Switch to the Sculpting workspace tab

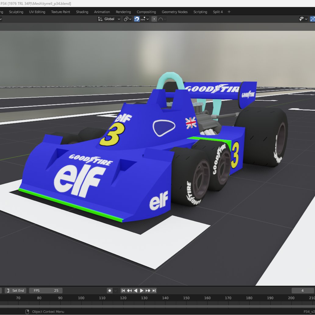pyautogui.click(x=16, y=12)
